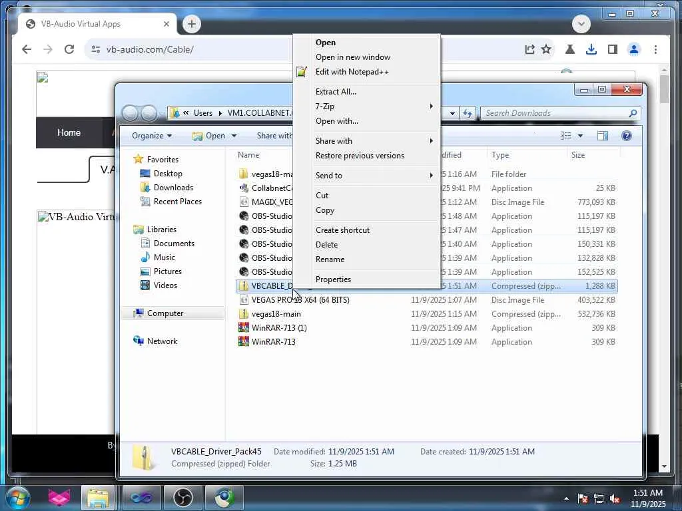682x511 pixels.
Task: Click the vb-audio.com/Cable/ address bar
Action: pyautogui.click(x=150, y=49)
